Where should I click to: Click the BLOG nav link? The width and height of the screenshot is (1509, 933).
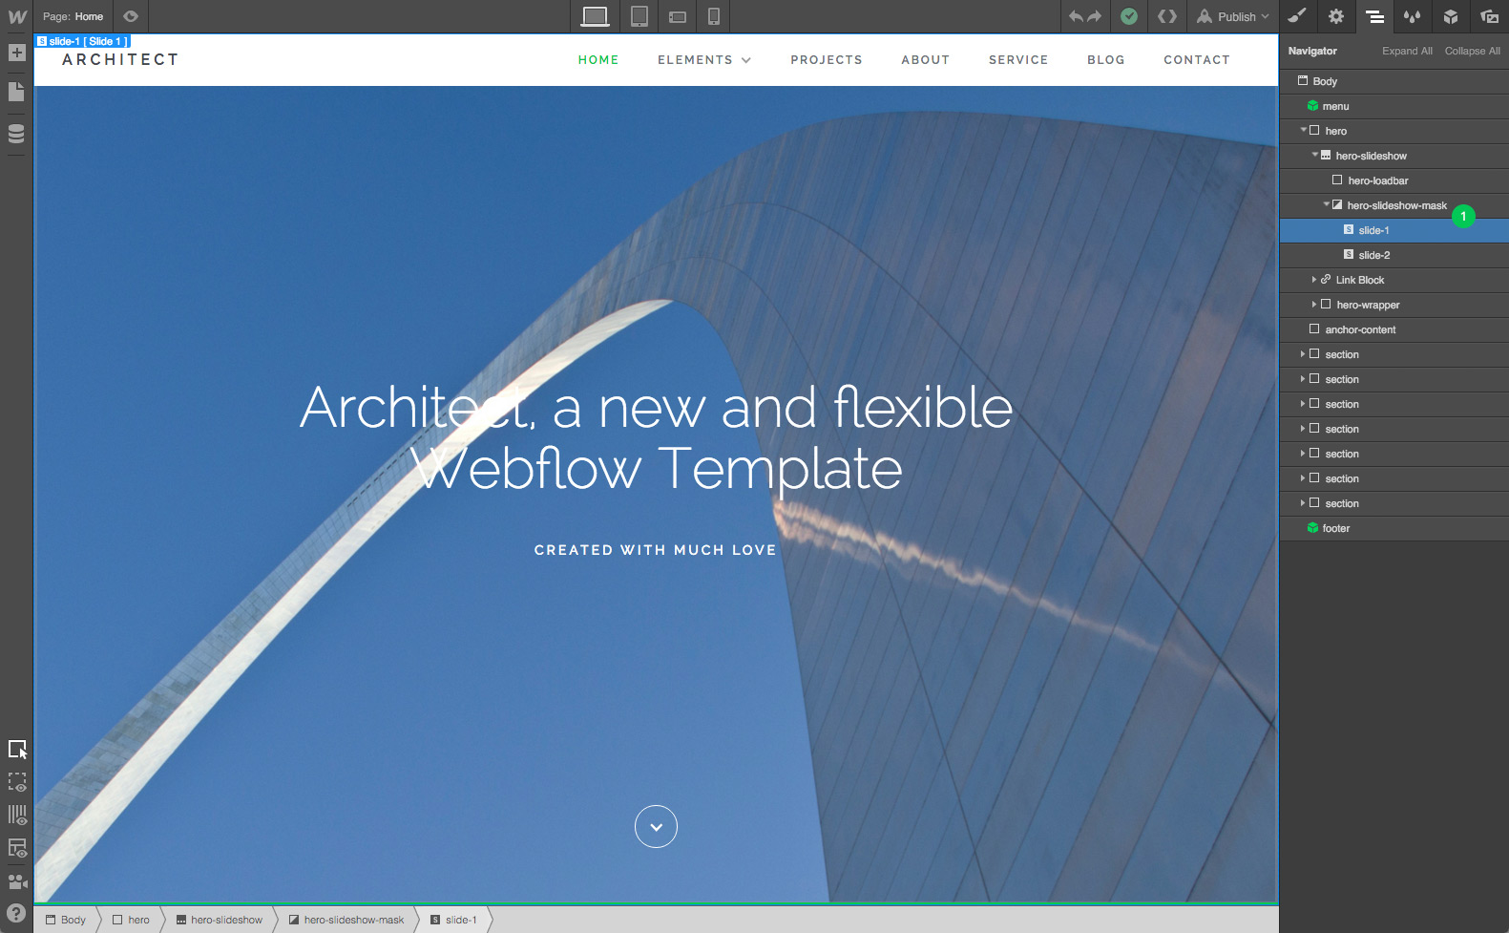tap(1106, 60)
